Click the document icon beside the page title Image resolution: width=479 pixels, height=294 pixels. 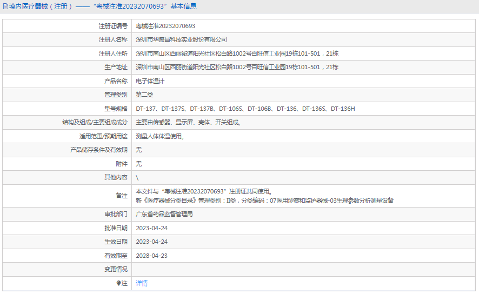click(5, 6)
